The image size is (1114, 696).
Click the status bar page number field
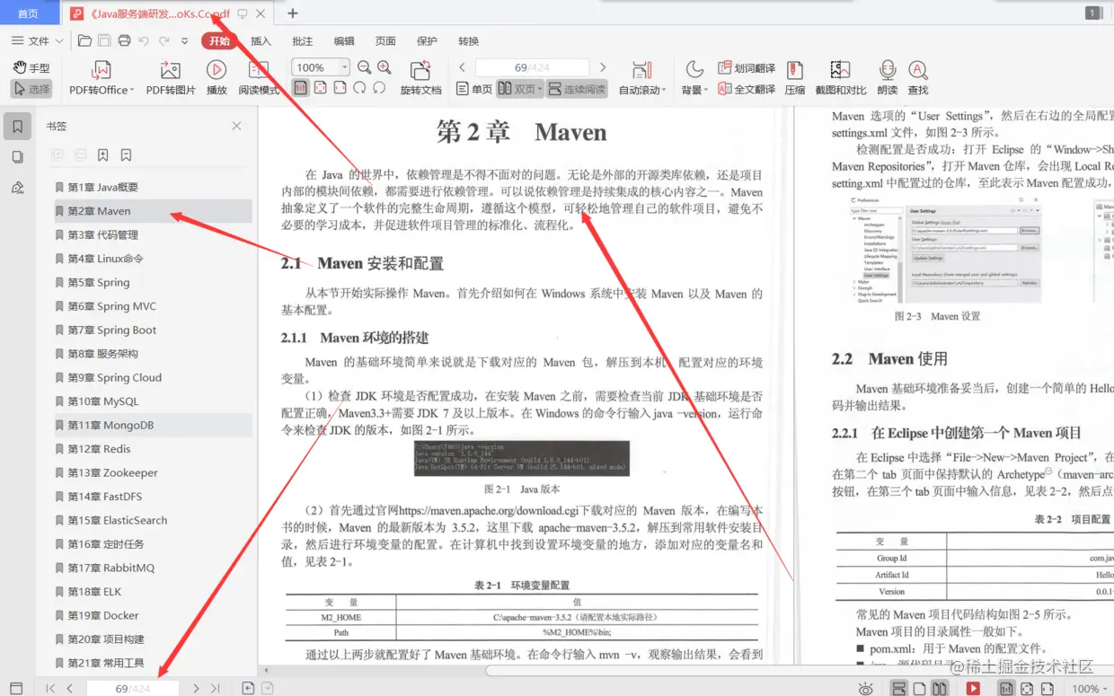(x=133, y=688)
